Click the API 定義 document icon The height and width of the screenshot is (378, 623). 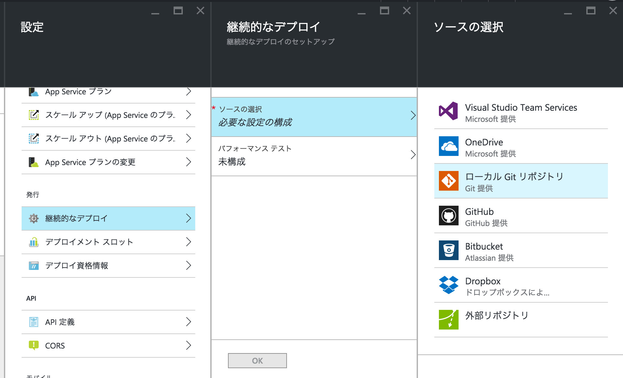point(33,322)
